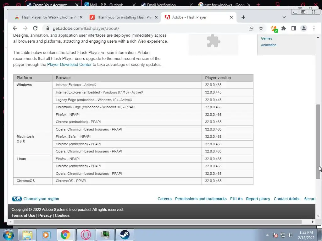Click the Player version column header

tap(227, 78)
